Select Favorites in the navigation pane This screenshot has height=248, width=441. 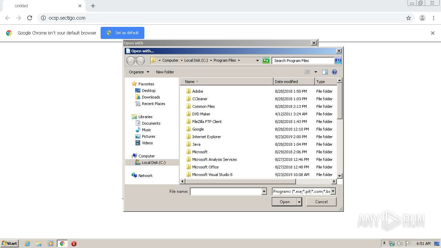[x=146, y=84]
